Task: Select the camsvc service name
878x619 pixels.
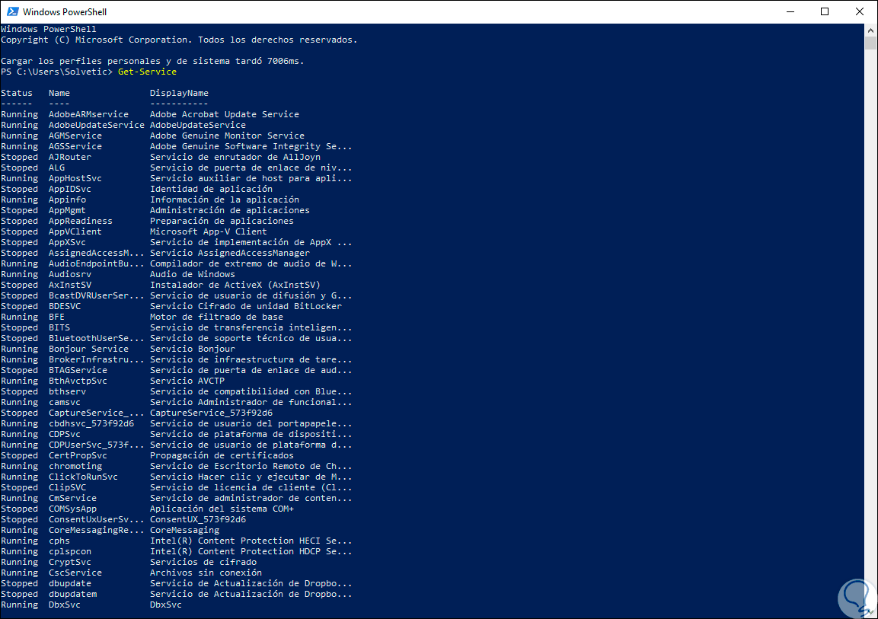Action: tap(65, 402)
